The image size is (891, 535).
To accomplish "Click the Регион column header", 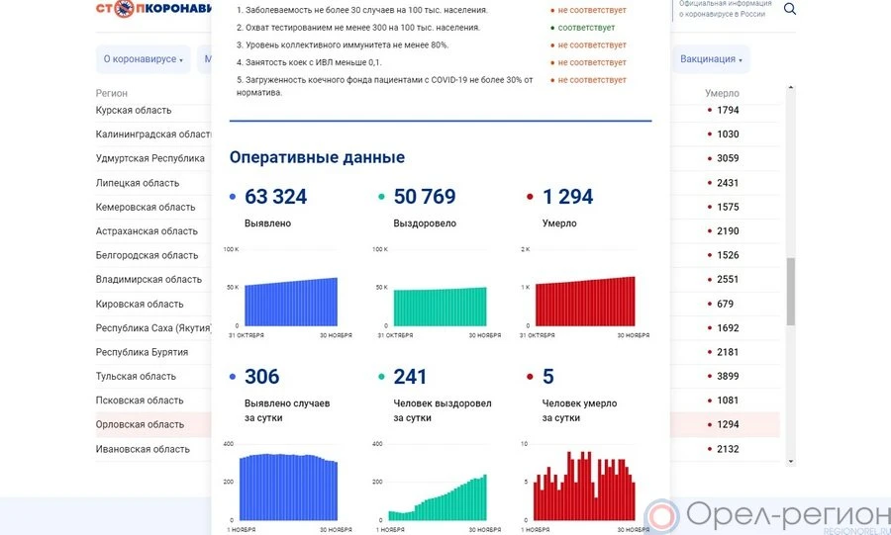I will click(112, 93).
